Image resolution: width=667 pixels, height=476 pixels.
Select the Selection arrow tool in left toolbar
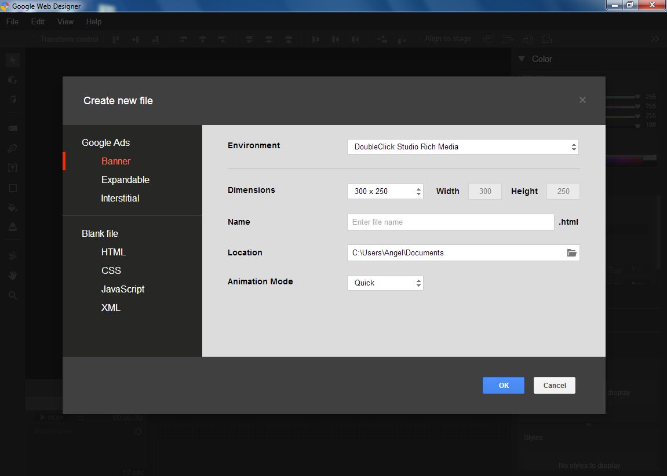(12, 60)
